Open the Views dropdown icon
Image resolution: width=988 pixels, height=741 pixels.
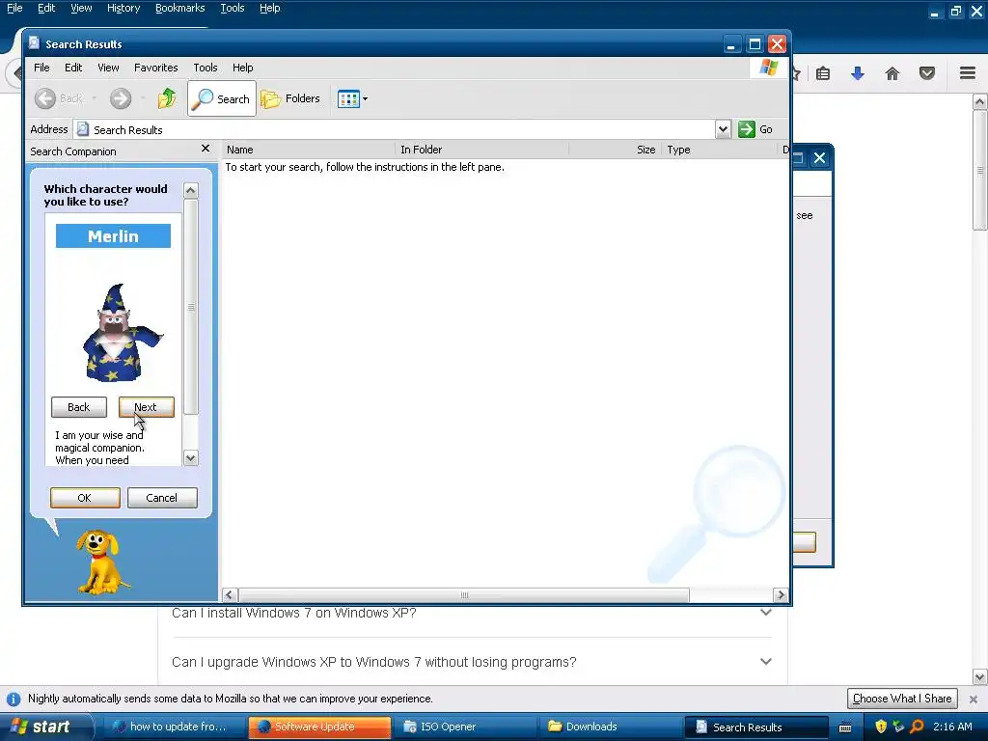click(352, 98)
